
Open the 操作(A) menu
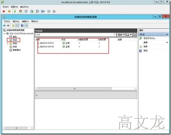16,21
